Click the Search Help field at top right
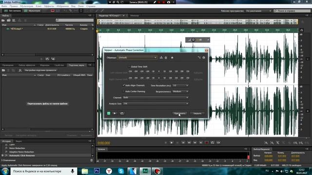 (x=292, y=11)
